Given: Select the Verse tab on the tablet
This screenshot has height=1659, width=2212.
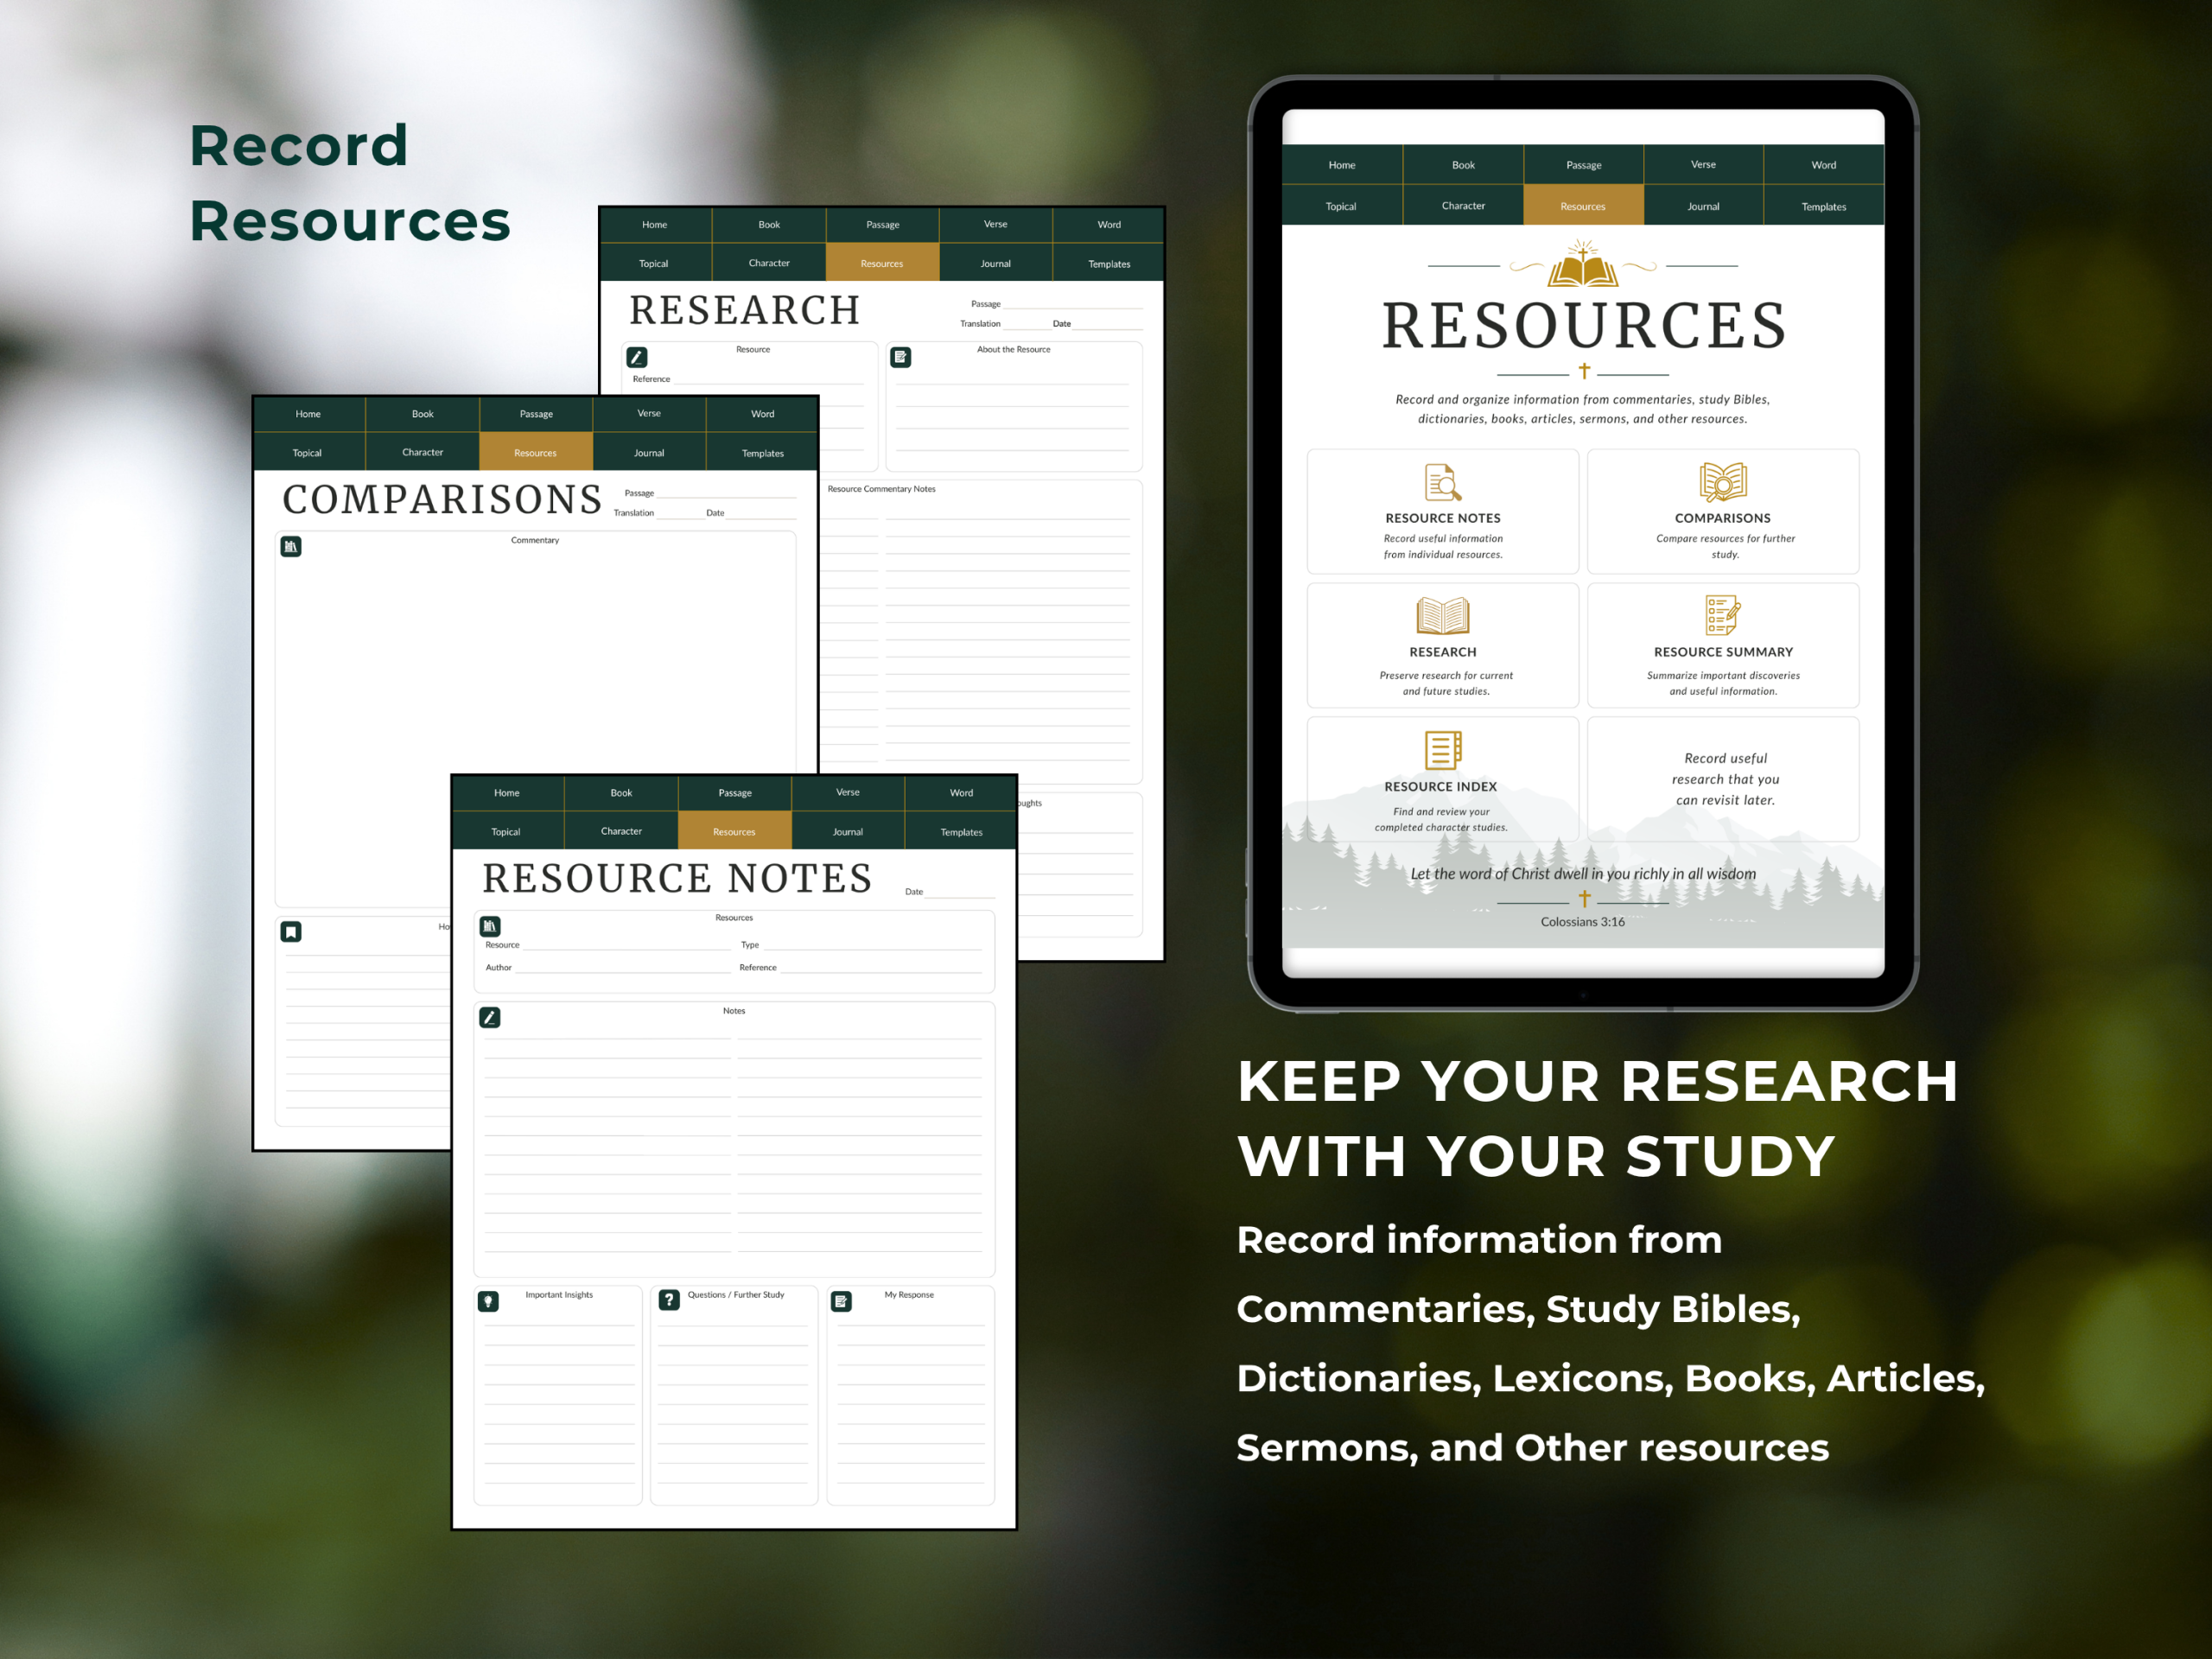Looking at the screenshot, I should 1703,165.
